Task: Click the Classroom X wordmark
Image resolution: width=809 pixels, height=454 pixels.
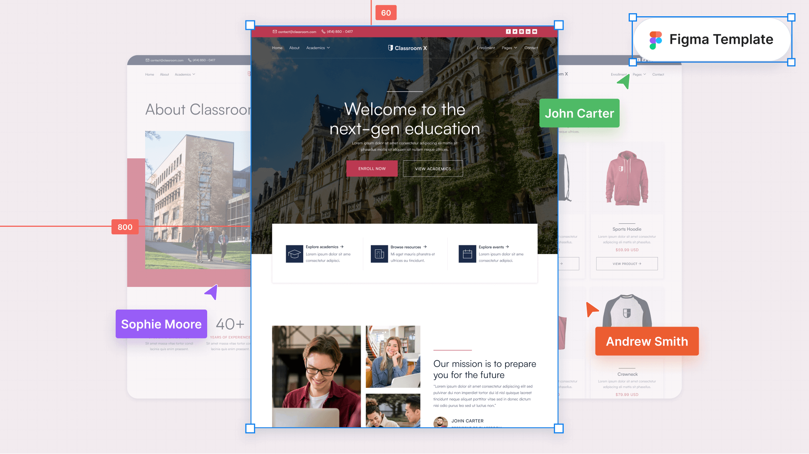Action: 411,48
